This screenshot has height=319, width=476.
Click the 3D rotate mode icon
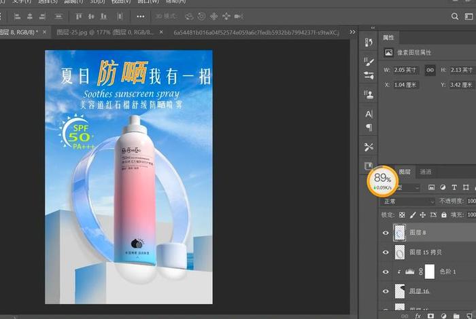[189, 16]
